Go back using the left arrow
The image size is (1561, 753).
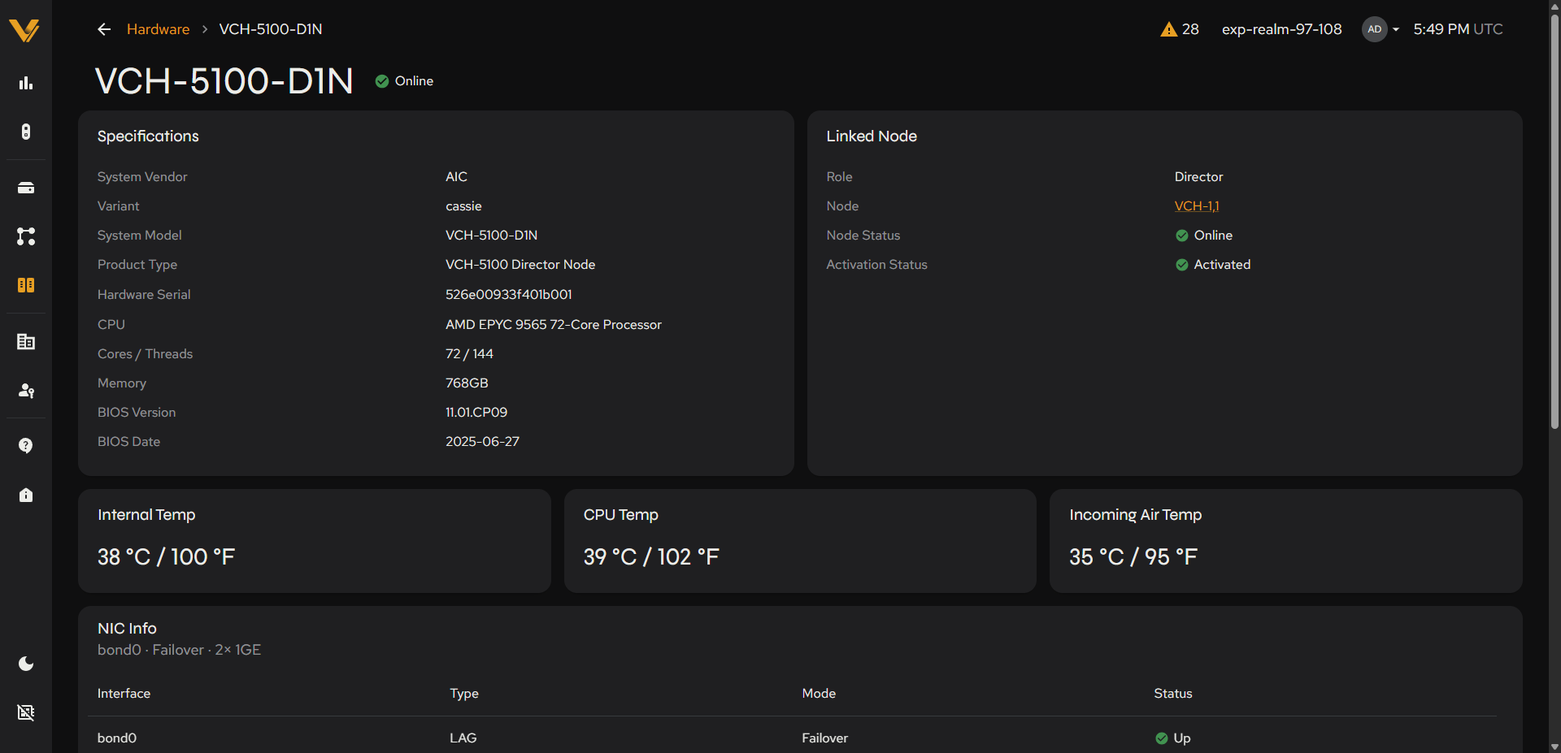104,29
